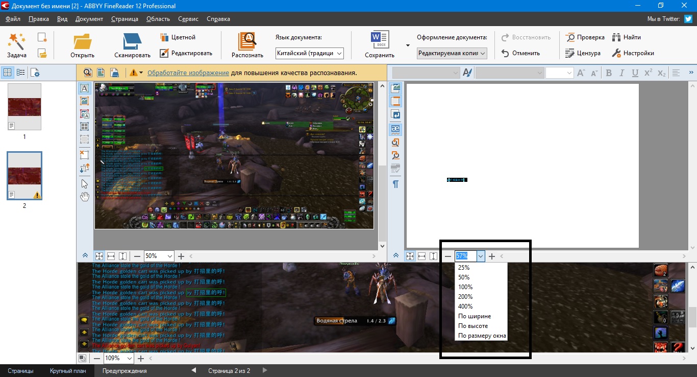Toggle bold formatting in text editor
Screen dimensions: 697x377
click(x=608, y=73)
